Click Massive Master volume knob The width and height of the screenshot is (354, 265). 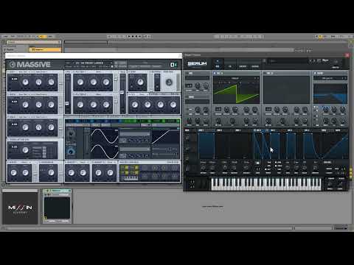169,82
